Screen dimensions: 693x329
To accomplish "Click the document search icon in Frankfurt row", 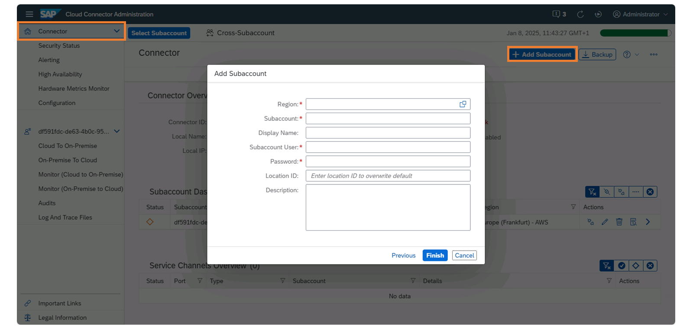I will 633,222.
